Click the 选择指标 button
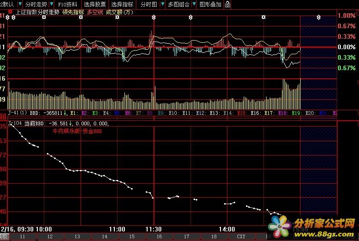This screenshot has width=359, height=241. [x=122, y=5]
